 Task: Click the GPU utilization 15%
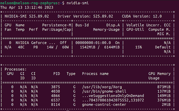[x=139, y=47]
